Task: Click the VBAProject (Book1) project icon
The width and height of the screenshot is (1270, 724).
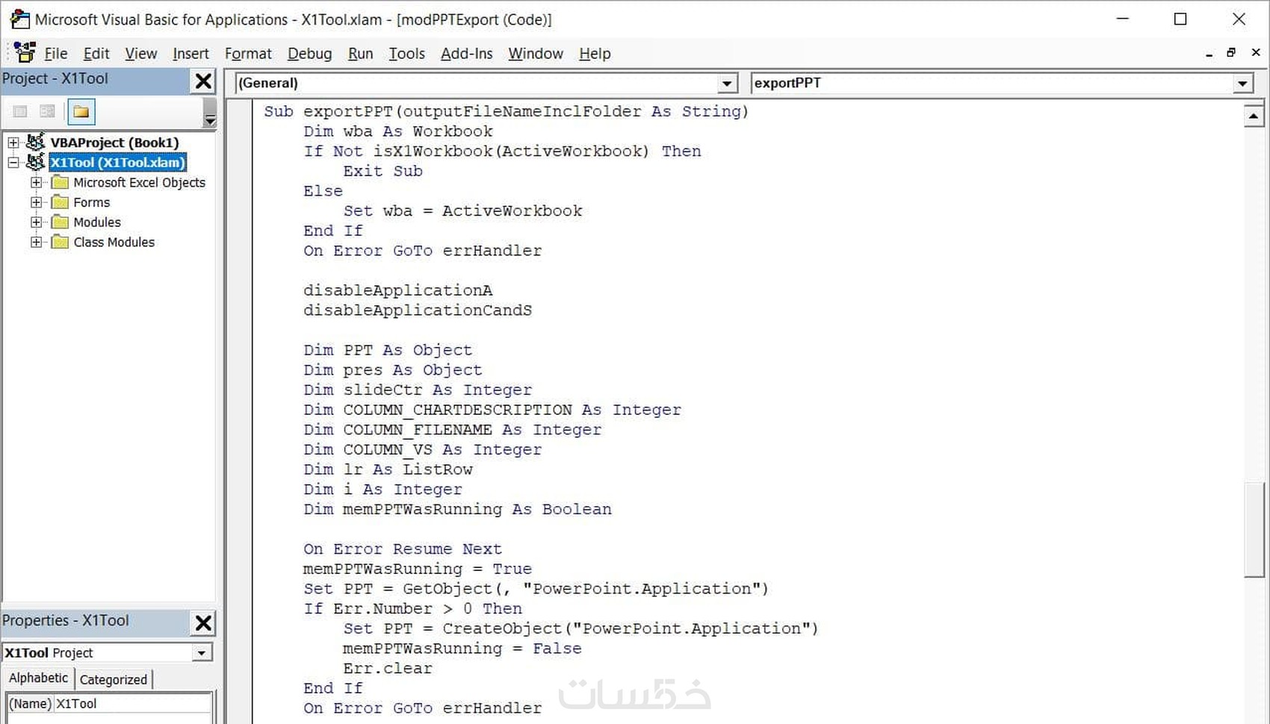Action: click(35, 142)
